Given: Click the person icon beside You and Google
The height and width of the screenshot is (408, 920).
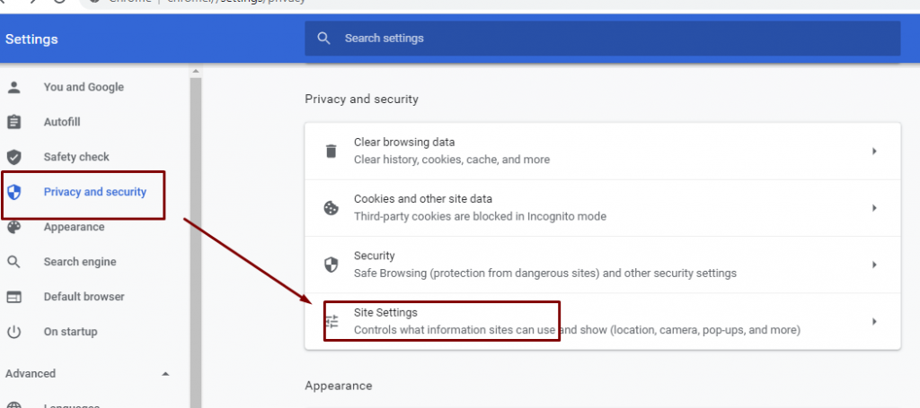Looking at the screenshot, I should pos(13,87).
